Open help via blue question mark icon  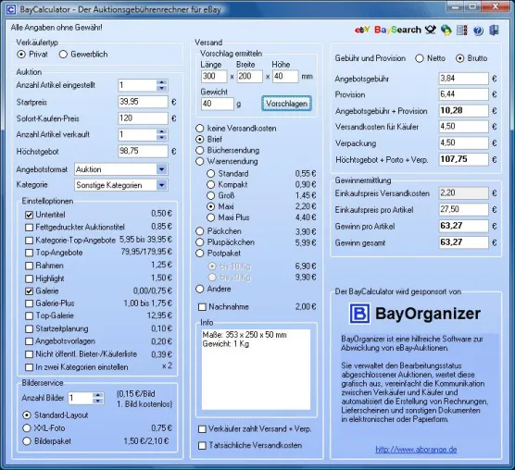point(478,31)
